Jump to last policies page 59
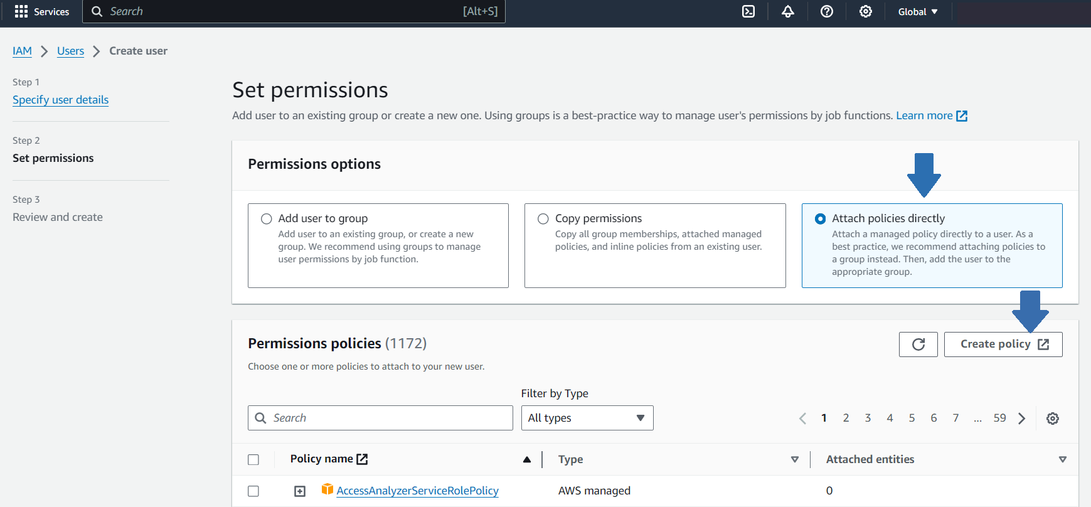This screenshot has height=507, width=1091. [x=1000, y=418]
